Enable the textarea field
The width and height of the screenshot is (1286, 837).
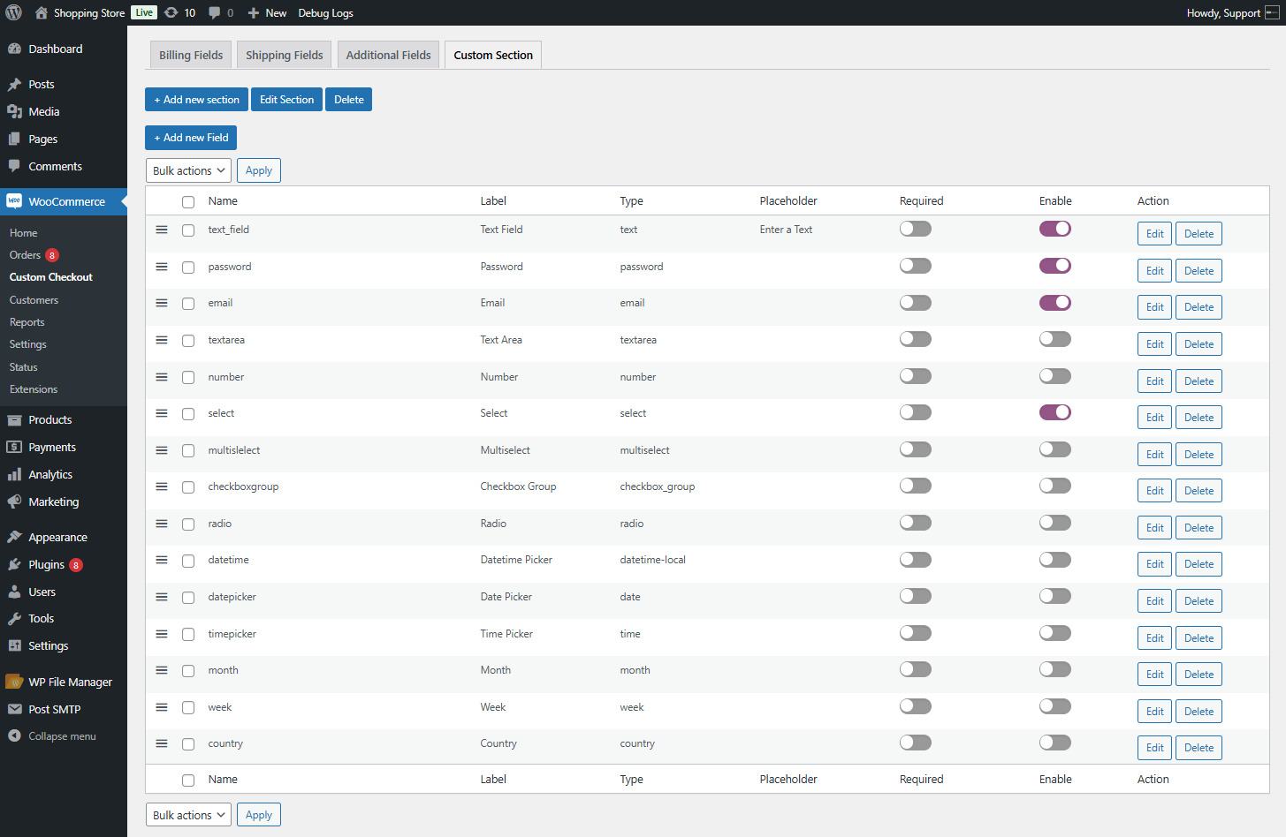[1054, 339]
